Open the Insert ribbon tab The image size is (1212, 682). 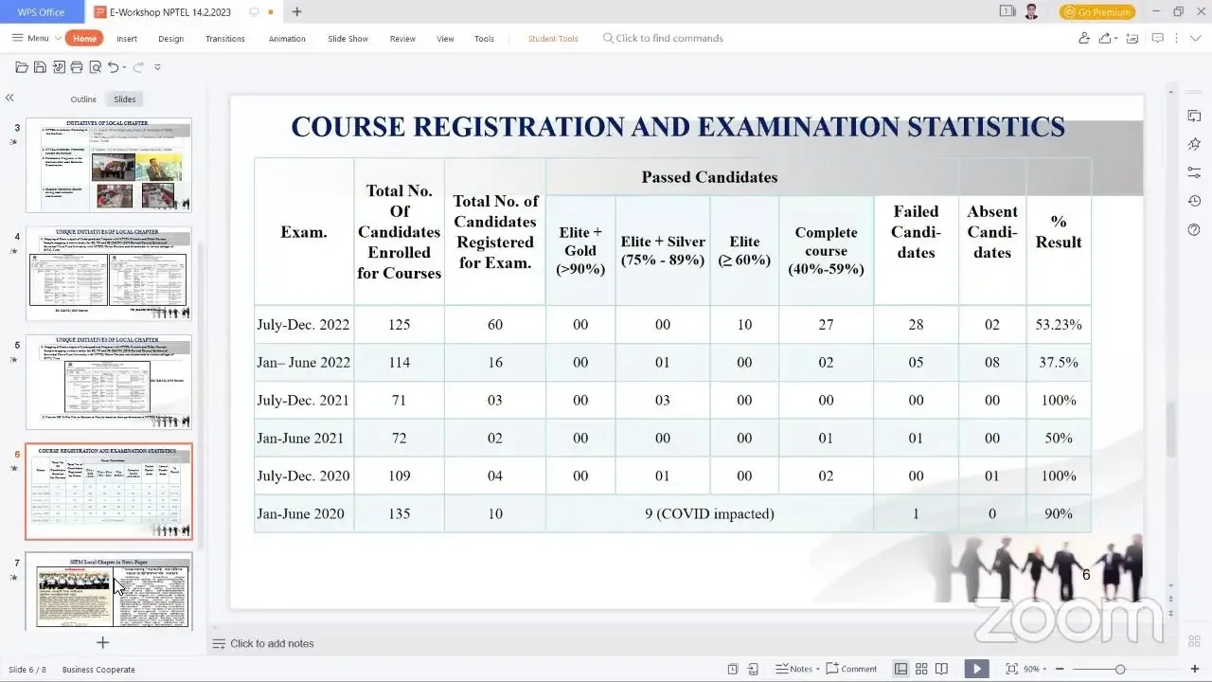click(127, 39)
